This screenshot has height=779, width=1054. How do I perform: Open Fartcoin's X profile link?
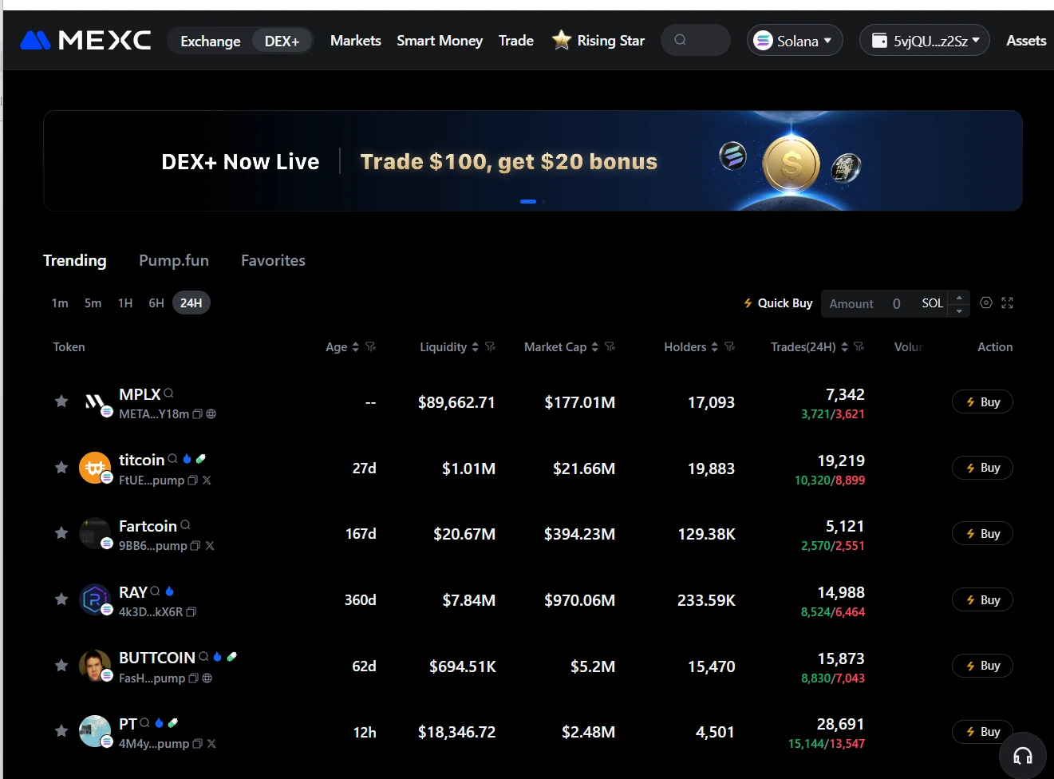210,545
